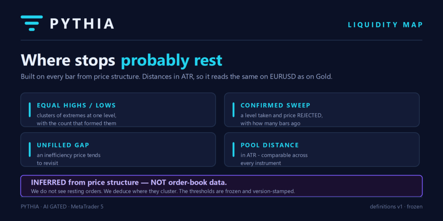Open the Unfilled Gap card

(118, 150)
